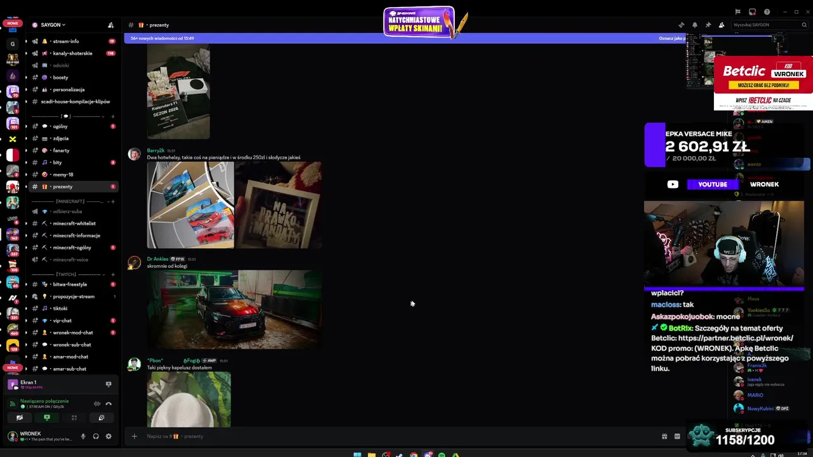This screenshot has height=457, width=813.
Task: Open the soundboard button in voice panel
Action: click(x=101, y=418)
